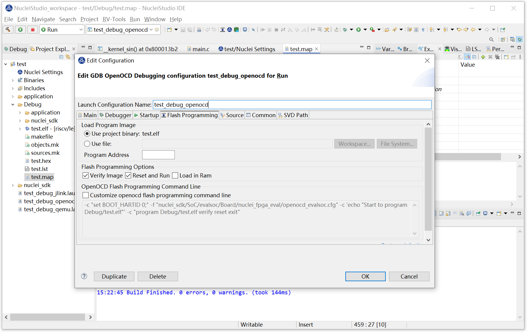
Task: Click the Build hammer icon in toolbar
Action: coord(8,30)
